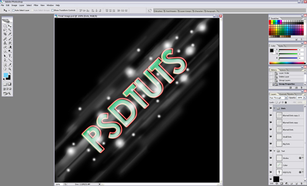307x186 pixels.
Task: Open the Pass Through blend mode dropdown
Action: click(278, 98)
